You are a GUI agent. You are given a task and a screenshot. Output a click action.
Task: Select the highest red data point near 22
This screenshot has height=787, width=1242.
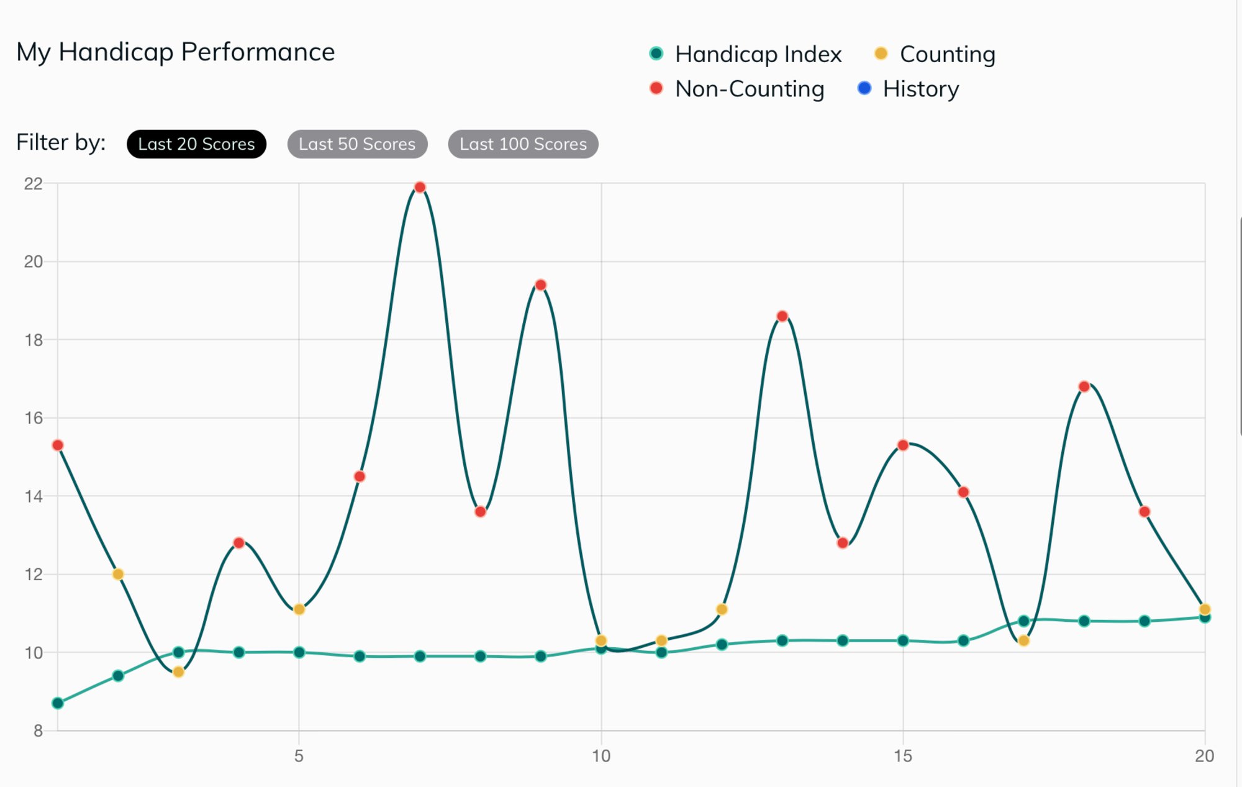[420, 186]
